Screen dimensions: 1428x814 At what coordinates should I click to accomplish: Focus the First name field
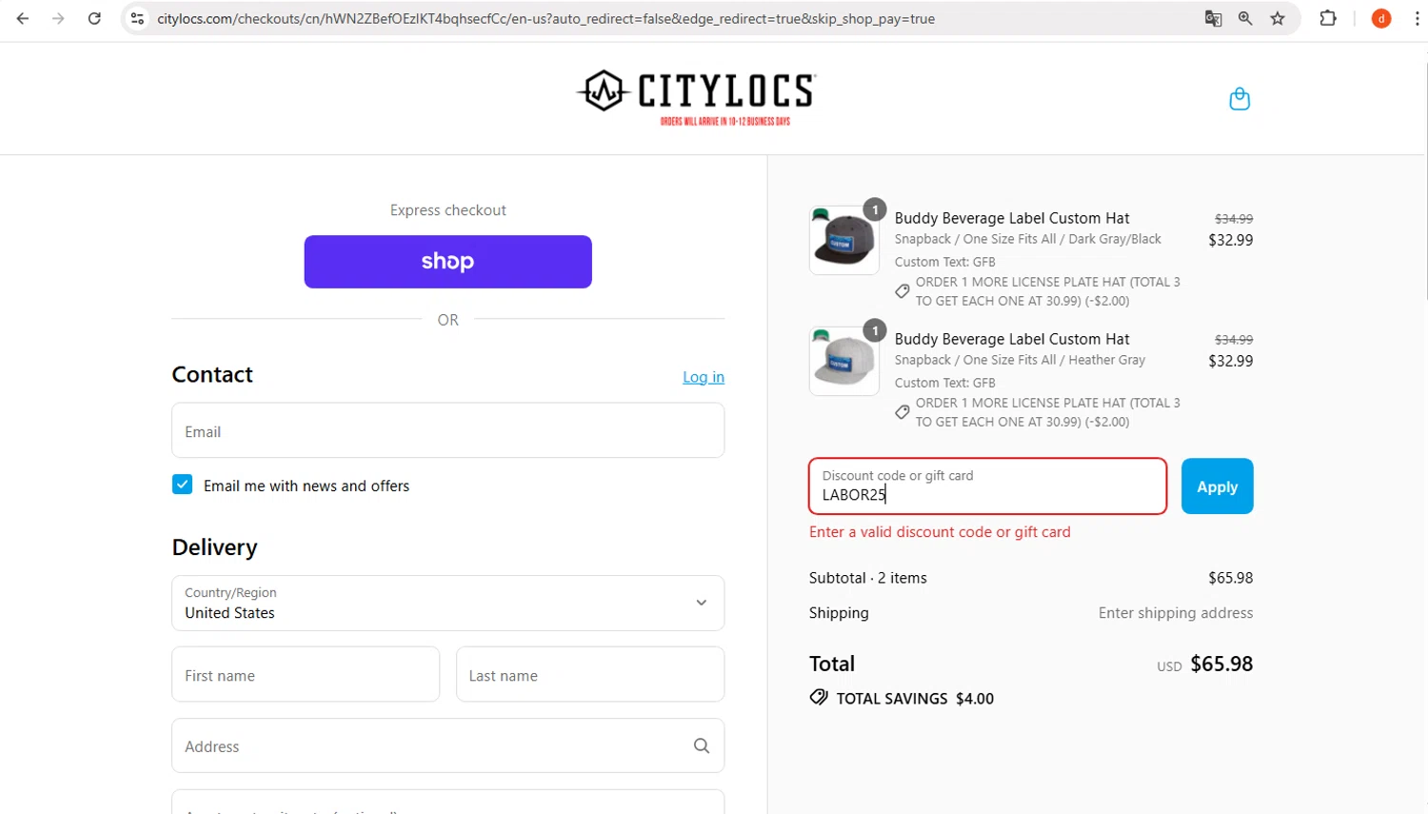(306, 674)
